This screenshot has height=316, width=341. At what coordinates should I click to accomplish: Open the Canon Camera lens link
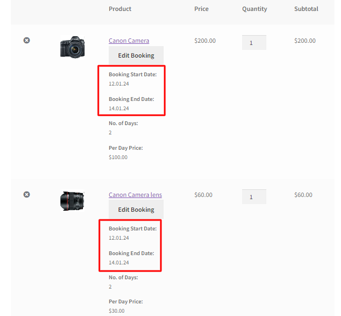[x=135, y=195]
